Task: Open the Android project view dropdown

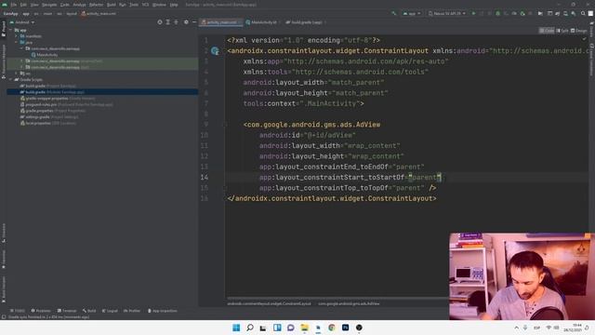Action: click(x=22, y=22)
